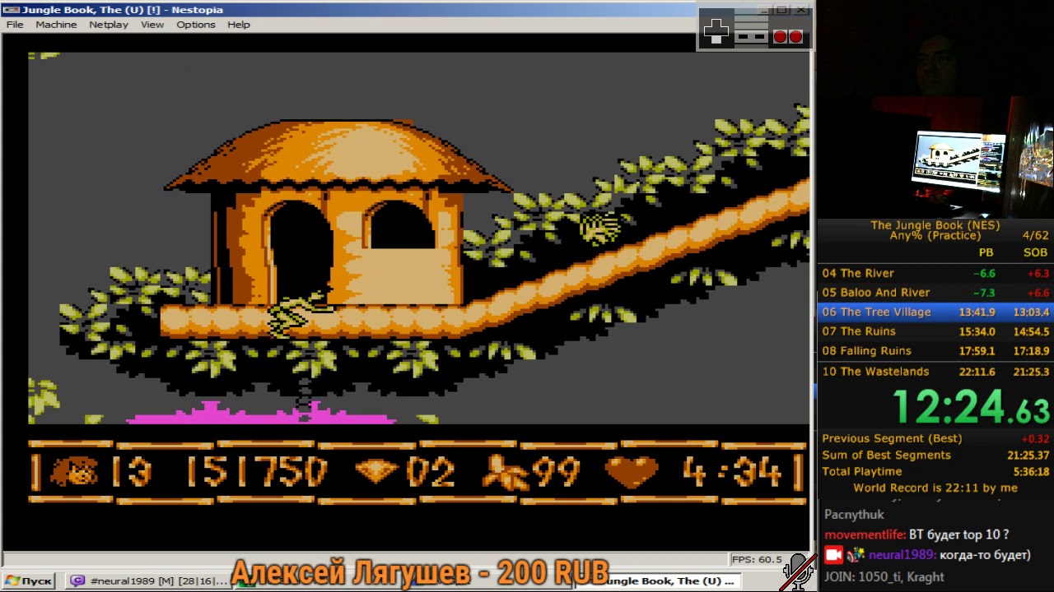Click the broadcaster camera badge in chat
This screenshot has height=592, width=1054.
click(x=833, y=555)
